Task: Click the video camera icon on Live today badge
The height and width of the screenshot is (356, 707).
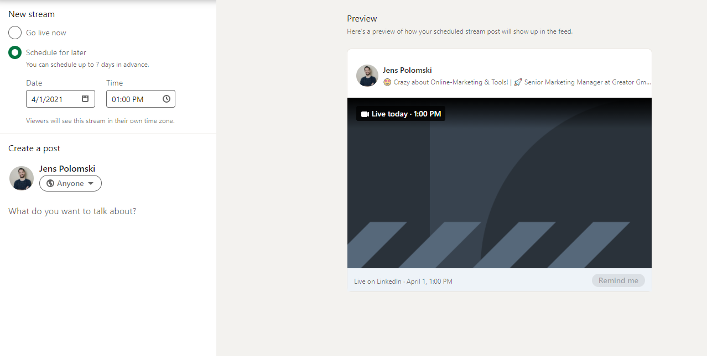Action: 365,114
